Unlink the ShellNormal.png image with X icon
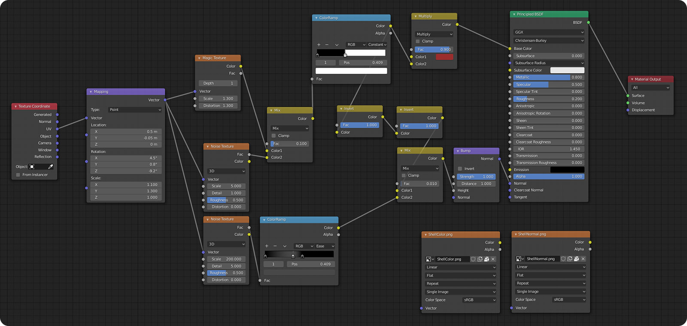The width and height of the screenshot is (687, 326). [x=583, y=259]
